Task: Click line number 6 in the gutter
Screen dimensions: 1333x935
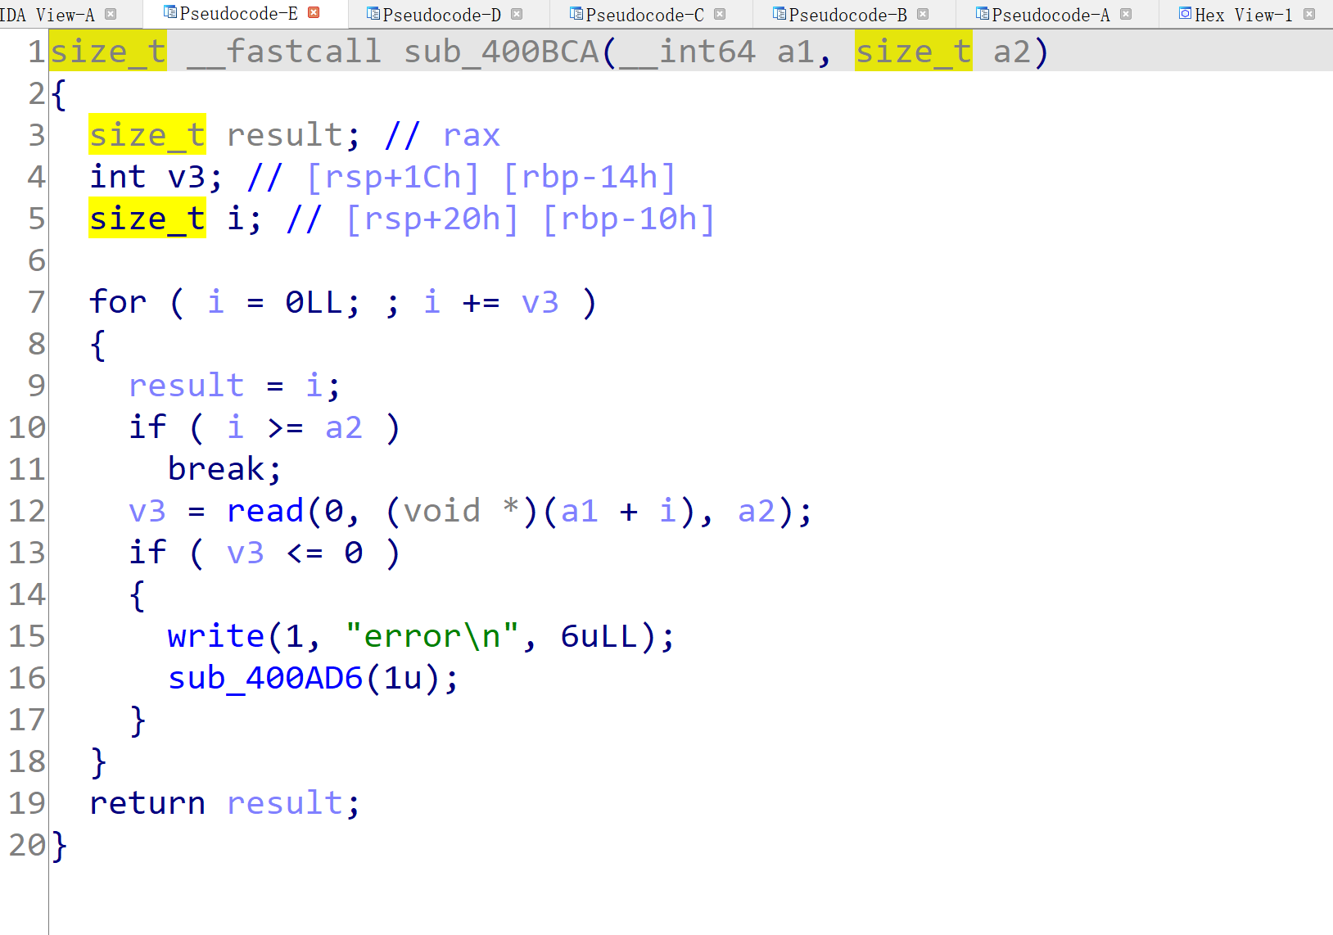Action: click(x=36, y=260)
